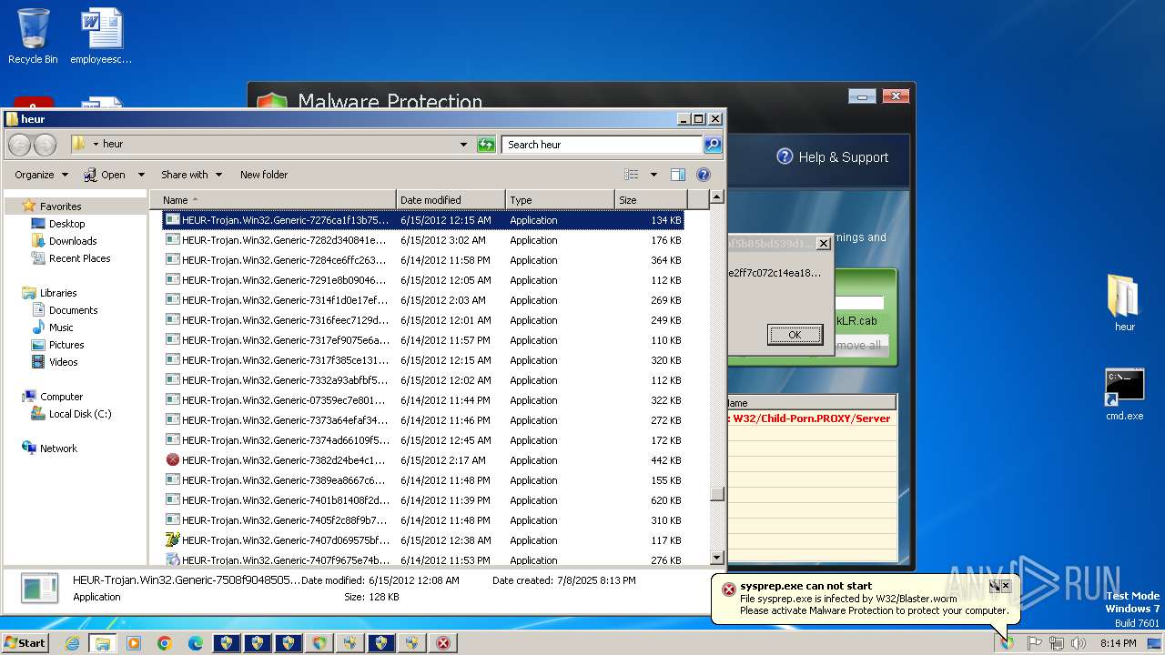
Task: Click New folder in the toolbar
Action: click(264, 175)
